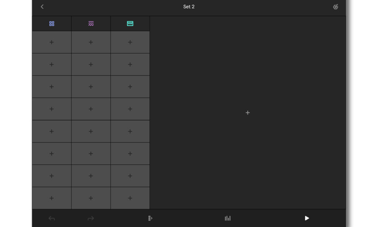Image resolution: width=378 pixels, height=227 pixels.
Task: Add clip in sampler track's seventh slot
Action: 91,176
